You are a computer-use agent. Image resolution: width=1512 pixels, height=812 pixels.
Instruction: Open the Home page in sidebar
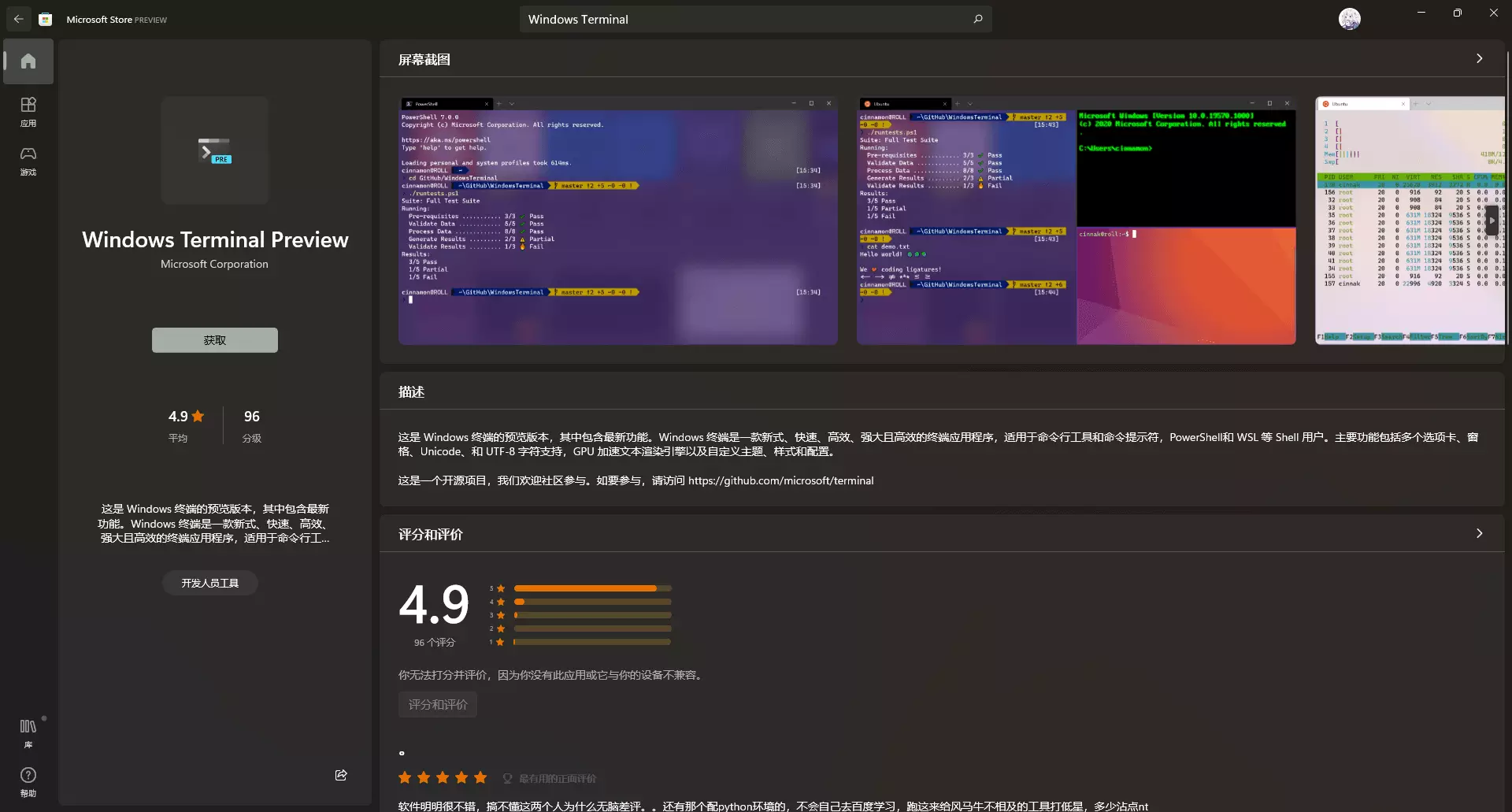(x=28, y=61)
